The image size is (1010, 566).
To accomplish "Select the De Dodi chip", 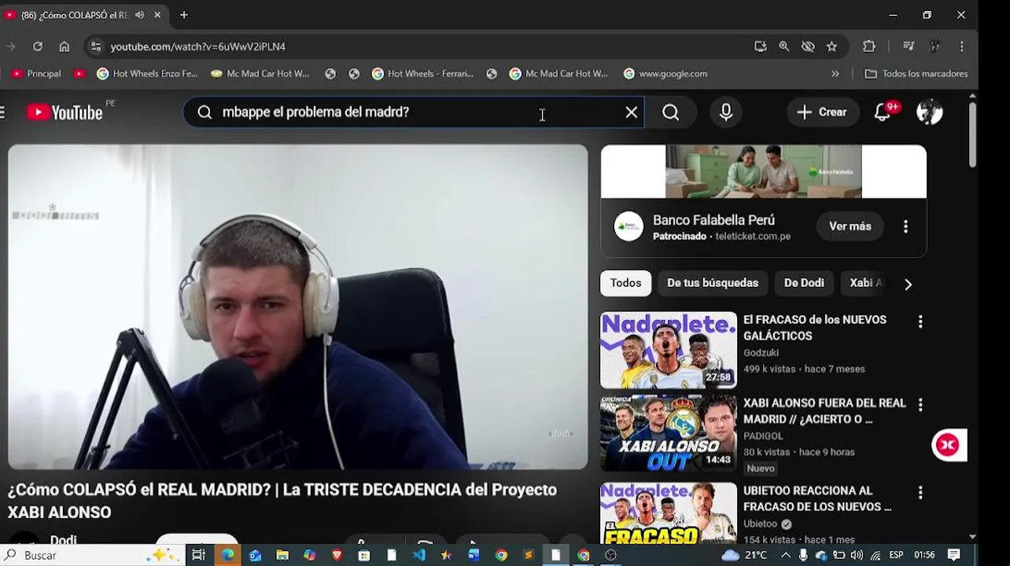I will coord(804,283).
